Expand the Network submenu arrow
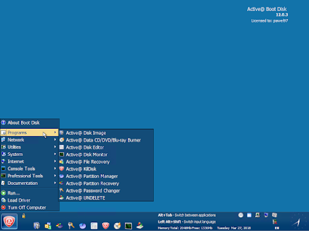 (x=55, y=140)
